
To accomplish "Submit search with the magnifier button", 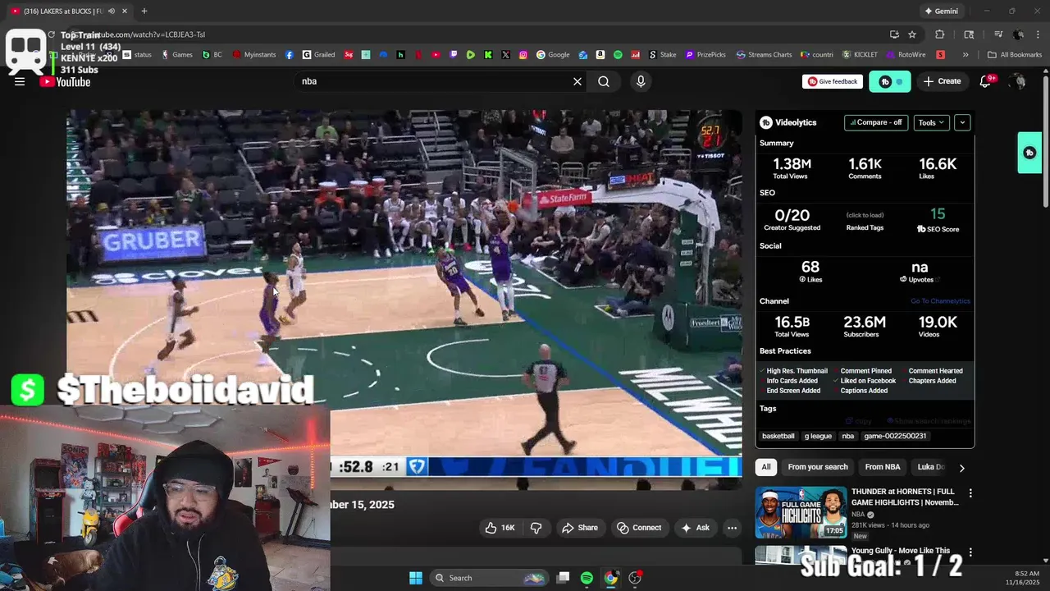I will 604,81.
